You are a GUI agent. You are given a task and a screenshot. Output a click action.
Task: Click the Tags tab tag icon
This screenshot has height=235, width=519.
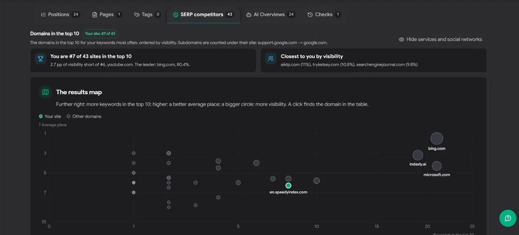(137, 15)
